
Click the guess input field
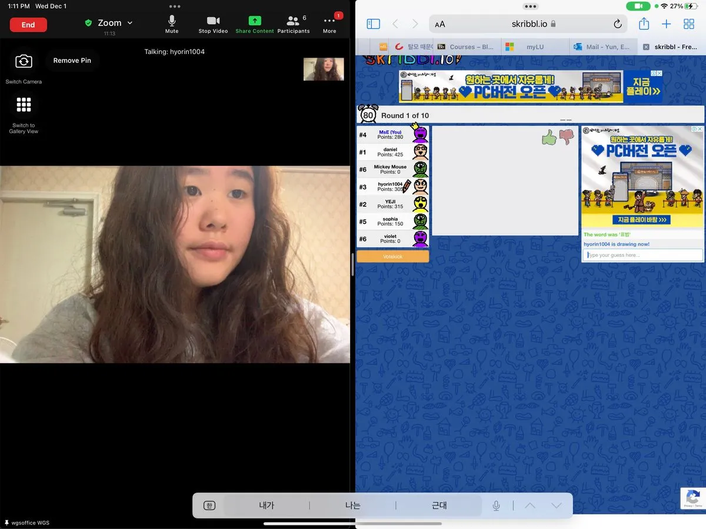tap(642, 255)
